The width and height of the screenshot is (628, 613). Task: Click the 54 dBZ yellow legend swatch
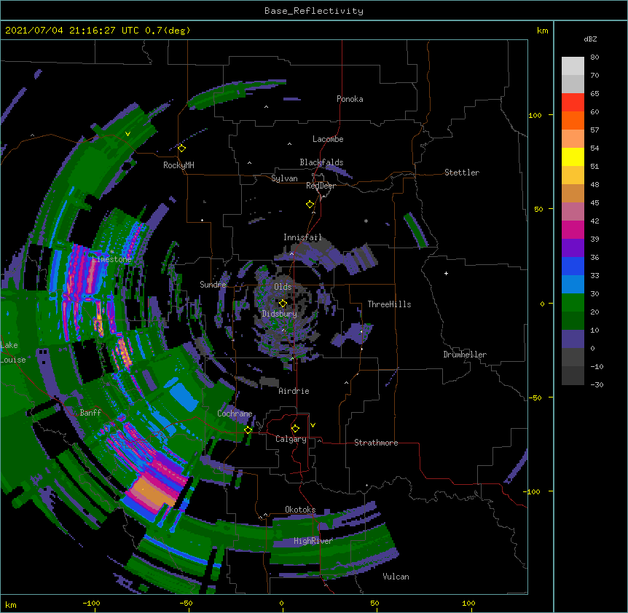point(573,157)
